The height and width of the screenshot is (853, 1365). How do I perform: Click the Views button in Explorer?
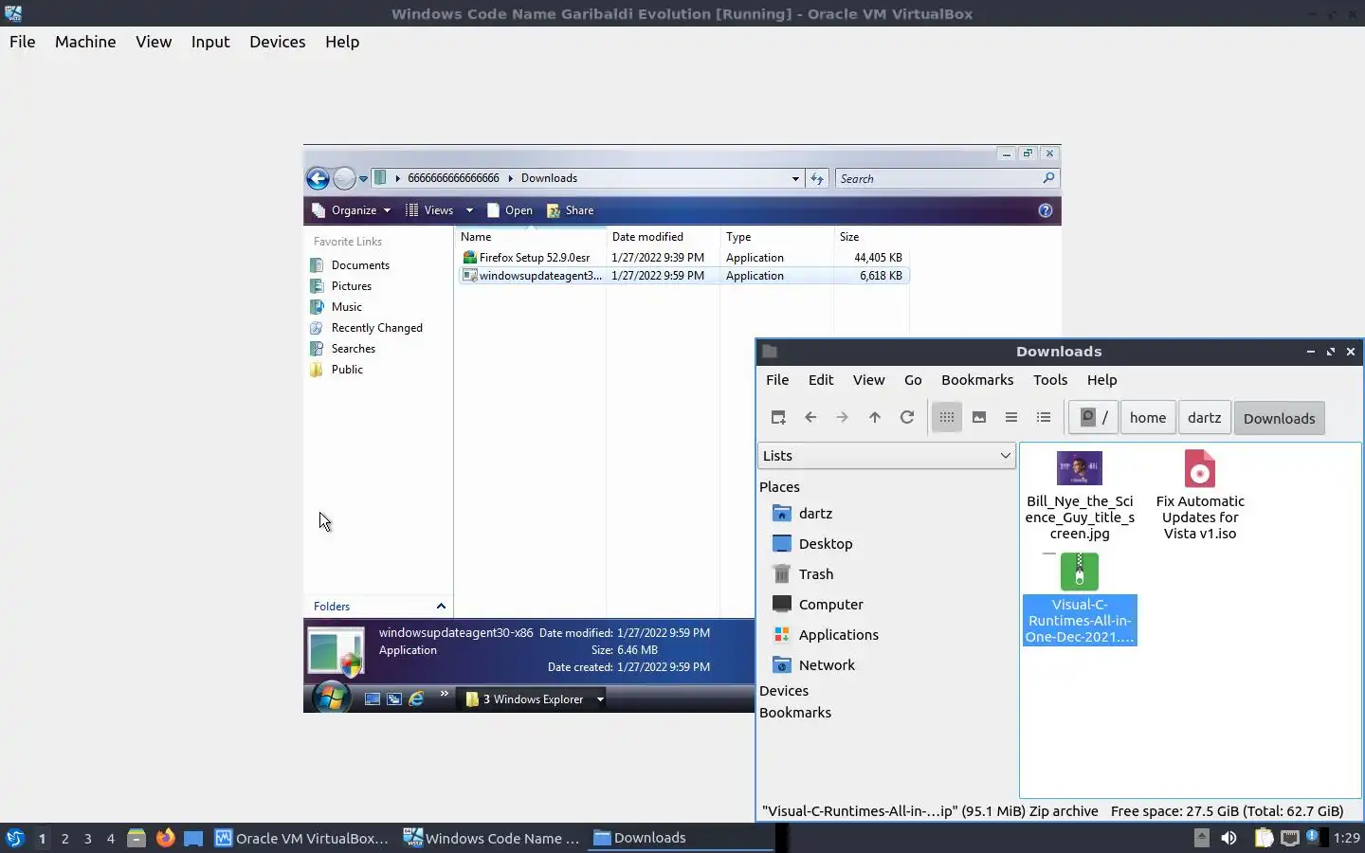429,210
